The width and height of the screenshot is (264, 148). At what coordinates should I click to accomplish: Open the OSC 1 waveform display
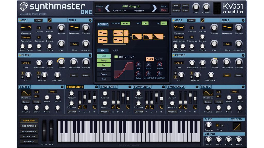click(x=26, y=28)
